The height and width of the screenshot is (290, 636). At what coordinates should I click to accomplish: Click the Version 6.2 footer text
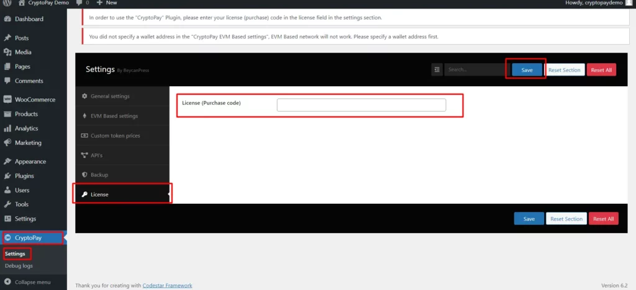point(614,286)
